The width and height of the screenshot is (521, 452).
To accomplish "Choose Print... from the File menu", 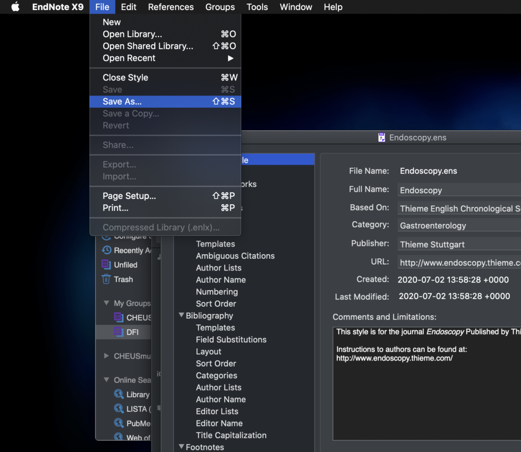I will point(165,208).
